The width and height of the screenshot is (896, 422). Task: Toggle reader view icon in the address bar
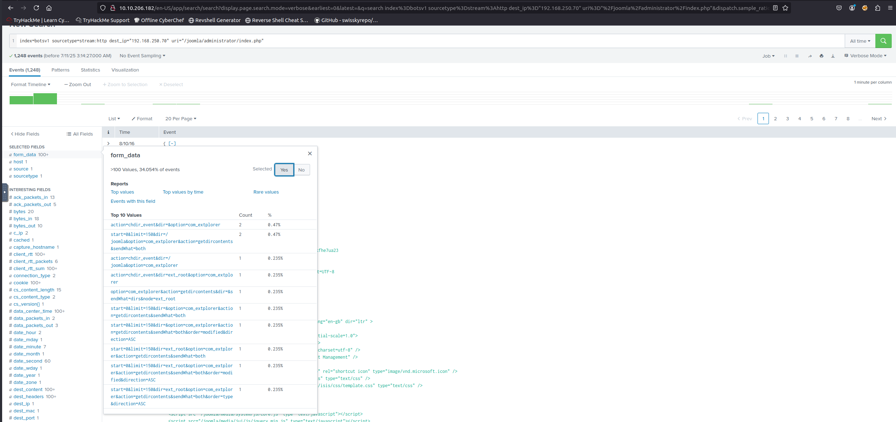(775, 8)
